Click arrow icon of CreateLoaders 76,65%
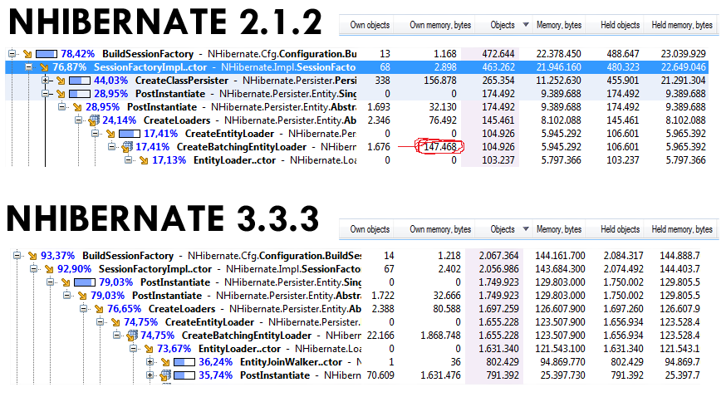The height and width of the screenshot is (397, 726). (99, 309)
